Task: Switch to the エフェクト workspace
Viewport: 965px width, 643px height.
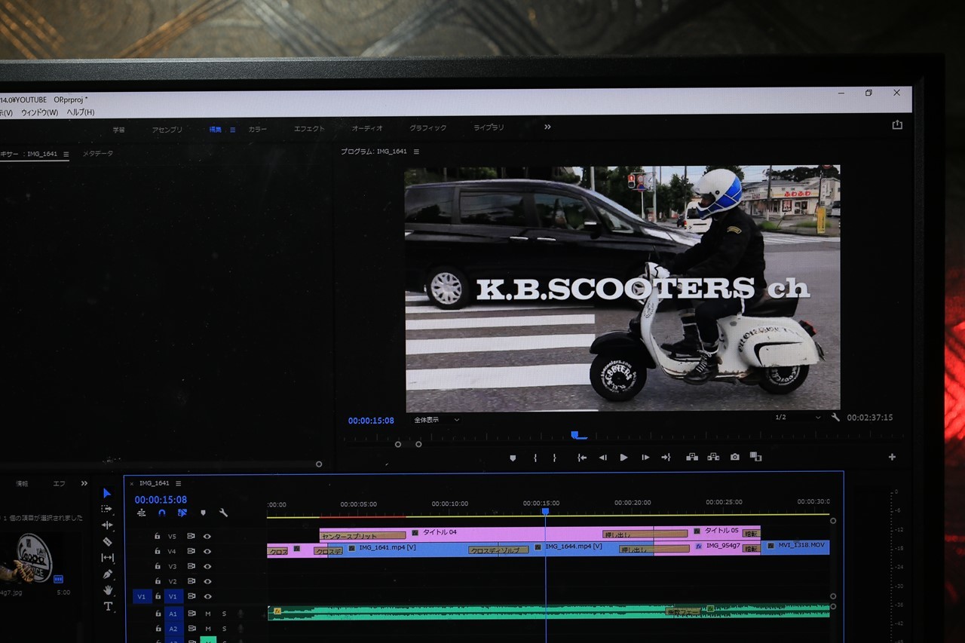Action: point(309,129)
